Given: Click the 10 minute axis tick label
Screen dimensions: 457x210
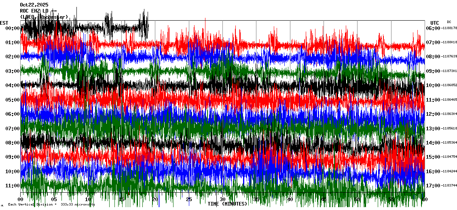Looking at the screenshot, I should [x=88, y=199].
